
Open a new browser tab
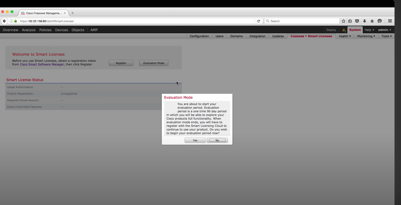point(73,13)
